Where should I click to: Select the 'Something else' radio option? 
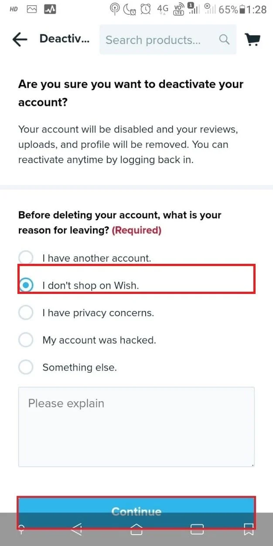click(x=26, y=367)
